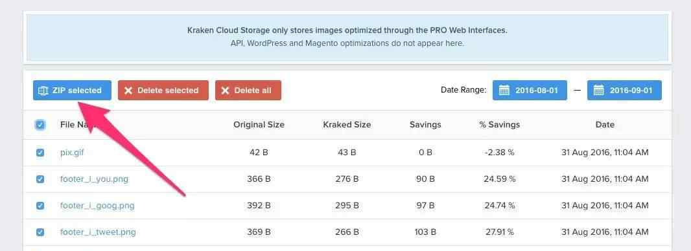Image resolution: width=691 pixels, height=251 pixels.
Task: Uncheck the footer_i_you.png checkbox
Action: pos(40,179)
